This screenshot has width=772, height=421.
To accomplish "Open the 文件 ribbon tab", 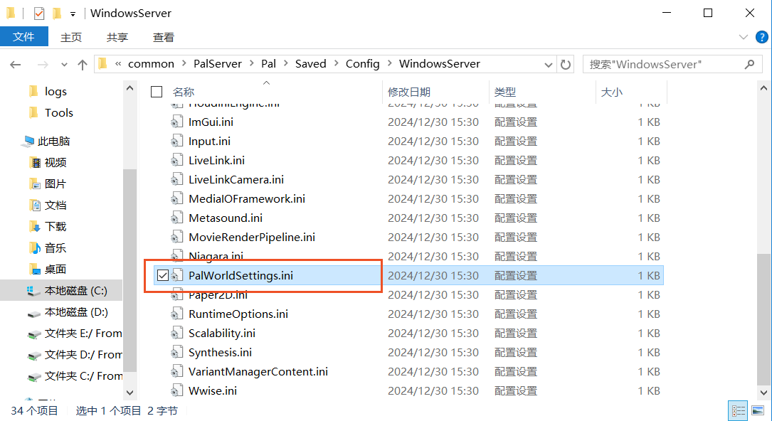I will pos(23,37).
